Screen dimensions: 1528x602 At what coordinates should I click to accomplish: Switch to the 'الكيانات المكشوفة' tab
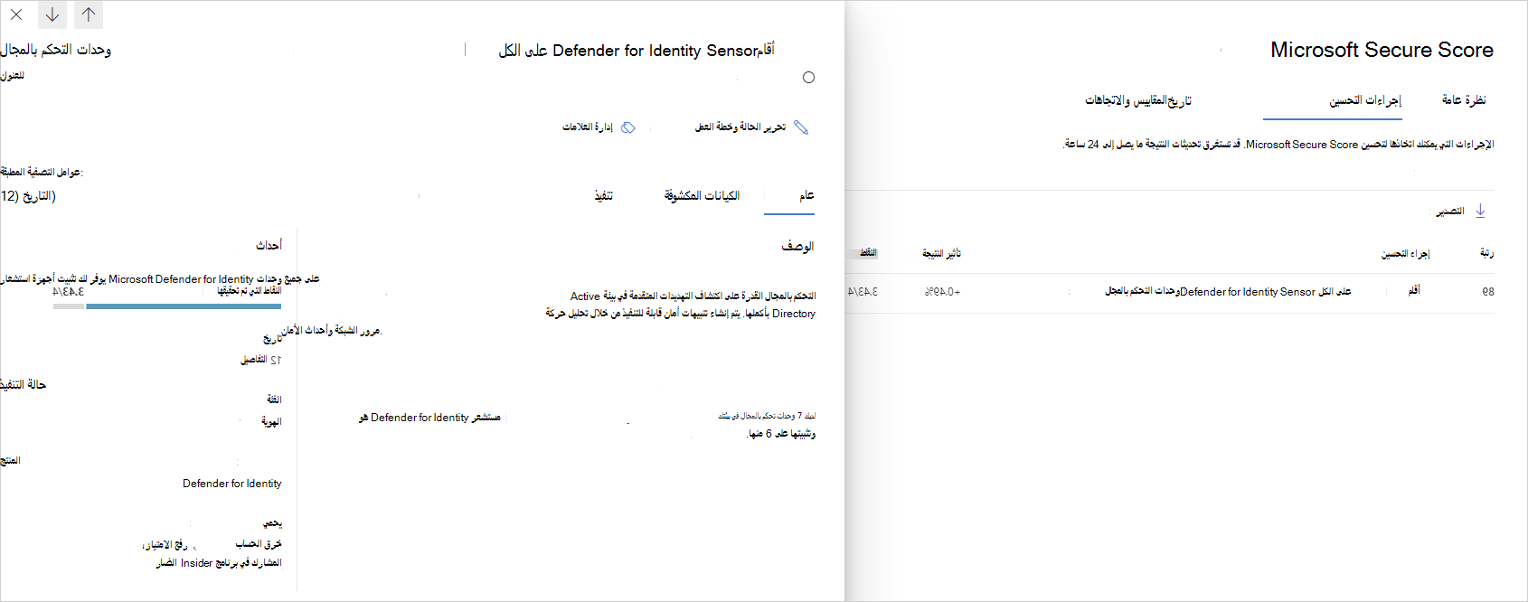[702, 195]
